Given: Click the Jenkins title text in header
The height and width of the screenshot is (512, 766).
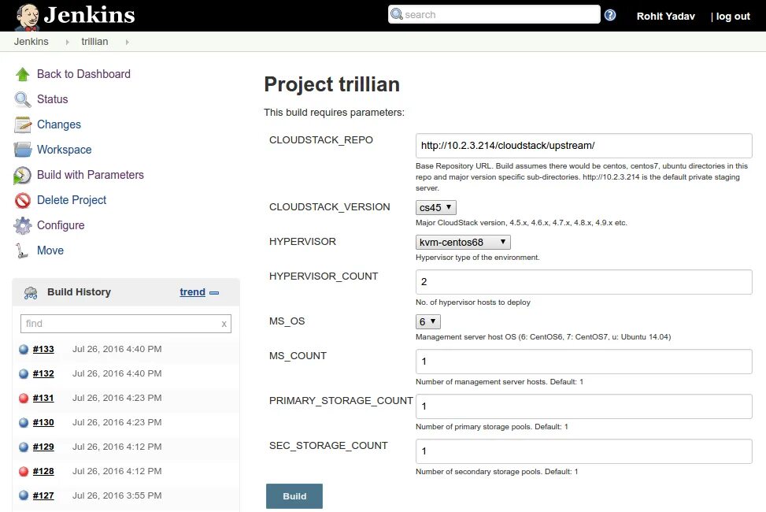Looking at the screenshot, I should [90, 15].
